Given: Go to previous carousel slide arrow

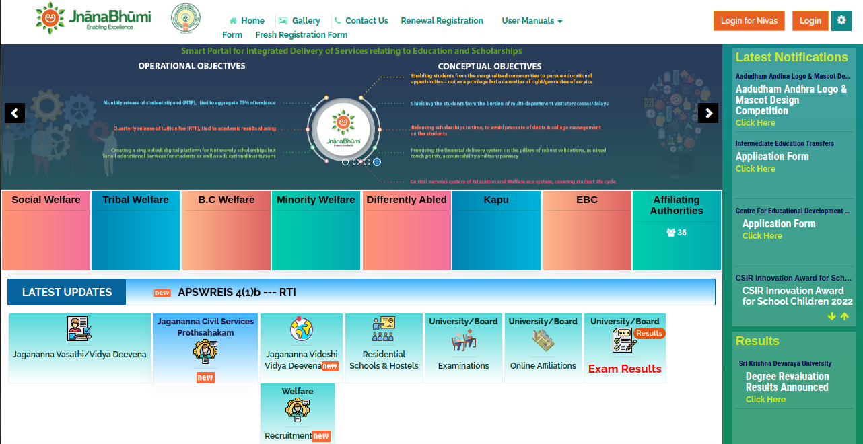Looking at the screenshot, I should pyautogui.click(x=15, y=113).
